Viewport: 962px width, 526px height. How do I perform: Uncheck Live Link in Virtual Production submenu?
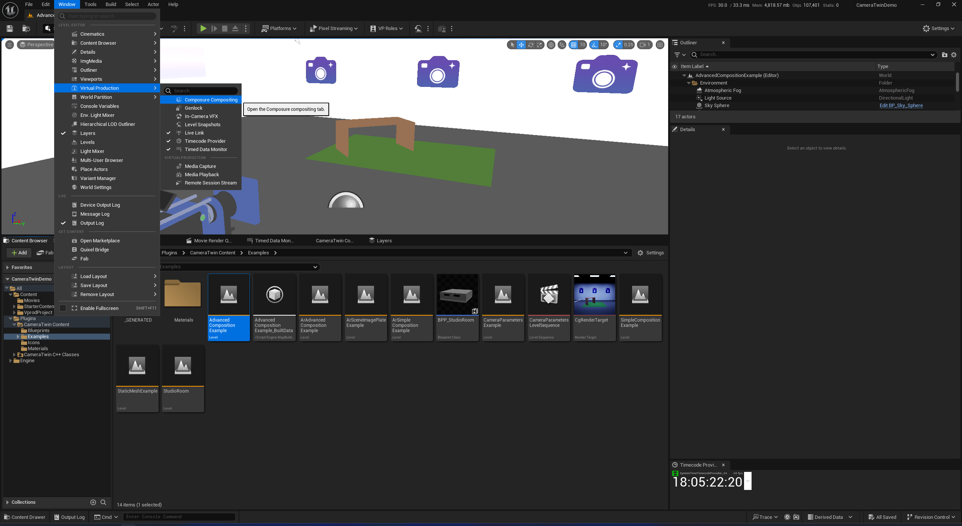194,133
